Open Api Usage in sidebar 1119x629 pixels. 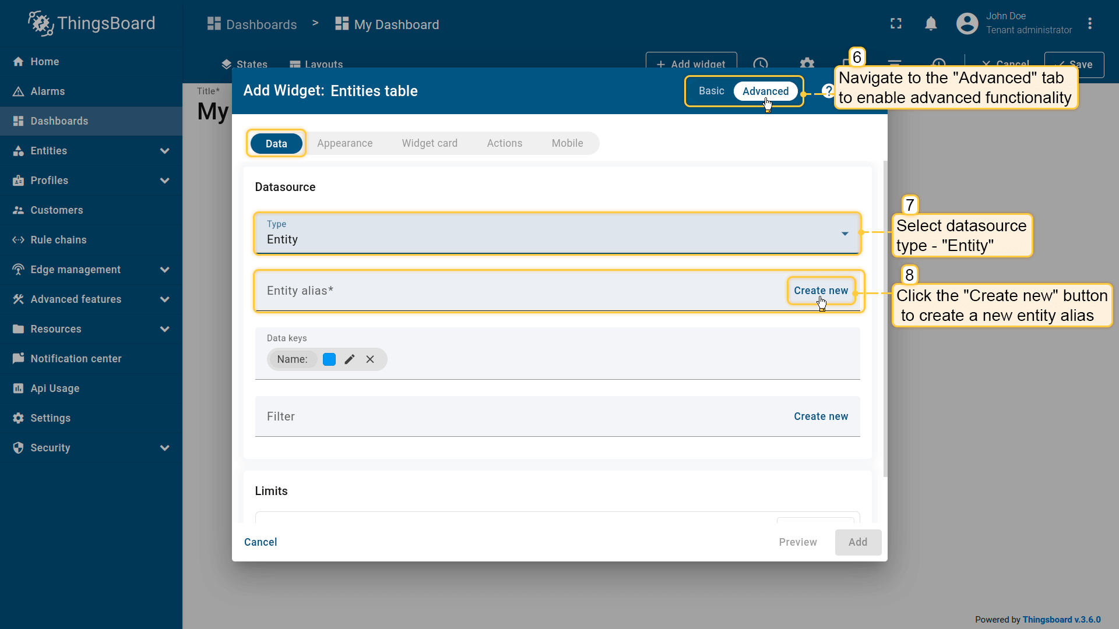click(55, 388)
